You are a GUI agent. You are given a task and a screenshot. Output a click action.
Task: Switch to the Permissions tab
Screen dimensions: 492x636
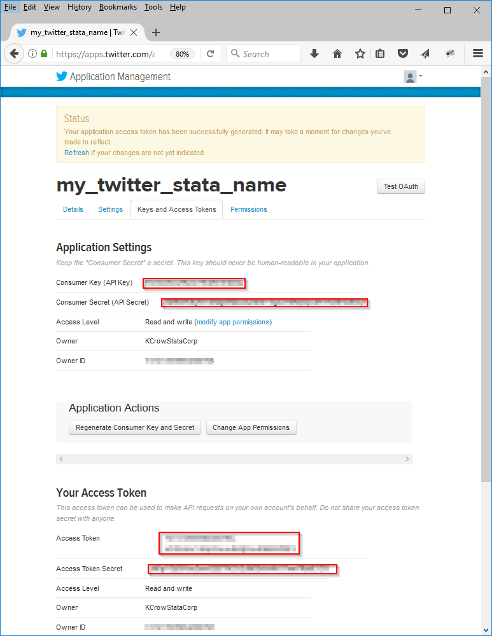[x=249, y=209]
